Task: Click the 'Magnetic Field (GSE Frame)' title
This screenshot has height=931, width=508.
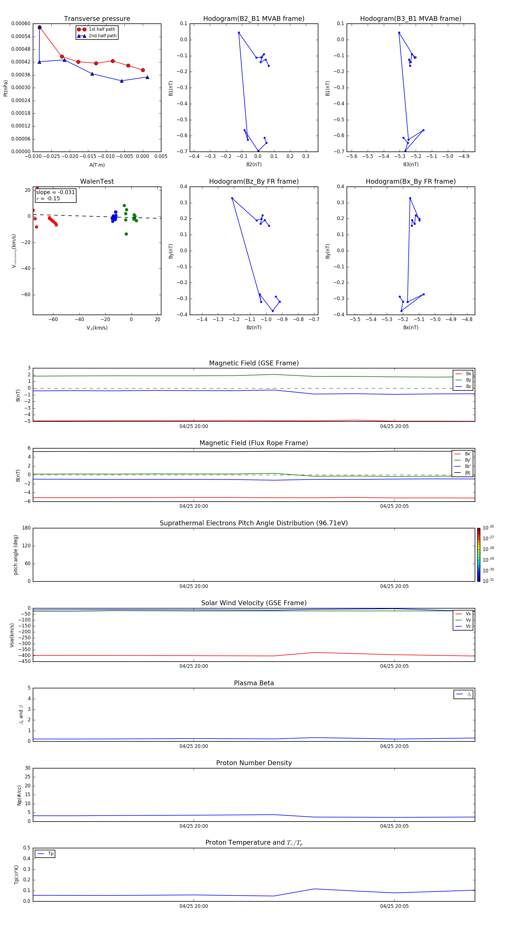Action: [x=254, y=363]
